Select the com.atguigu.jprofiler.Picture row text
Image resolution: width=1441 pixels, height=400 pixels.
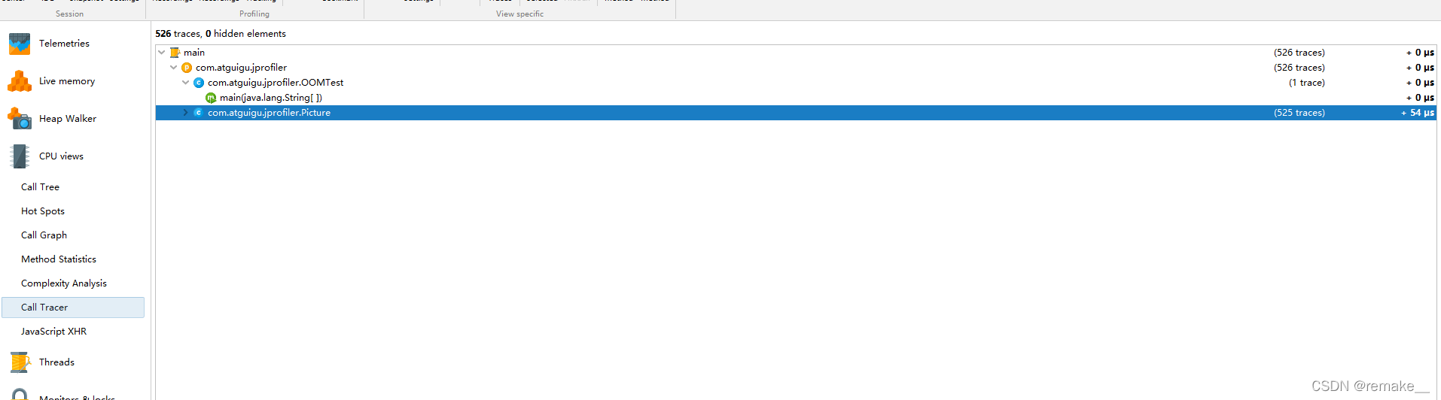(x=269, y=113)
